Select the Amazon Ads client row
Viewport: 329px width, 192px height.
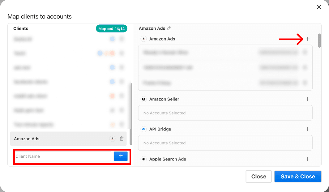pyautogui.click(x=68, y=139)
